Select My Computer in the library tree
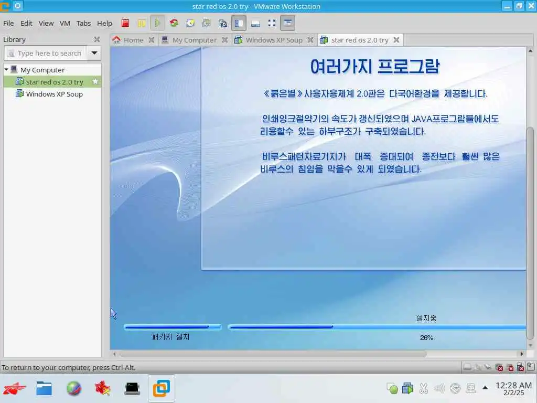 click(x=42, y=70)
